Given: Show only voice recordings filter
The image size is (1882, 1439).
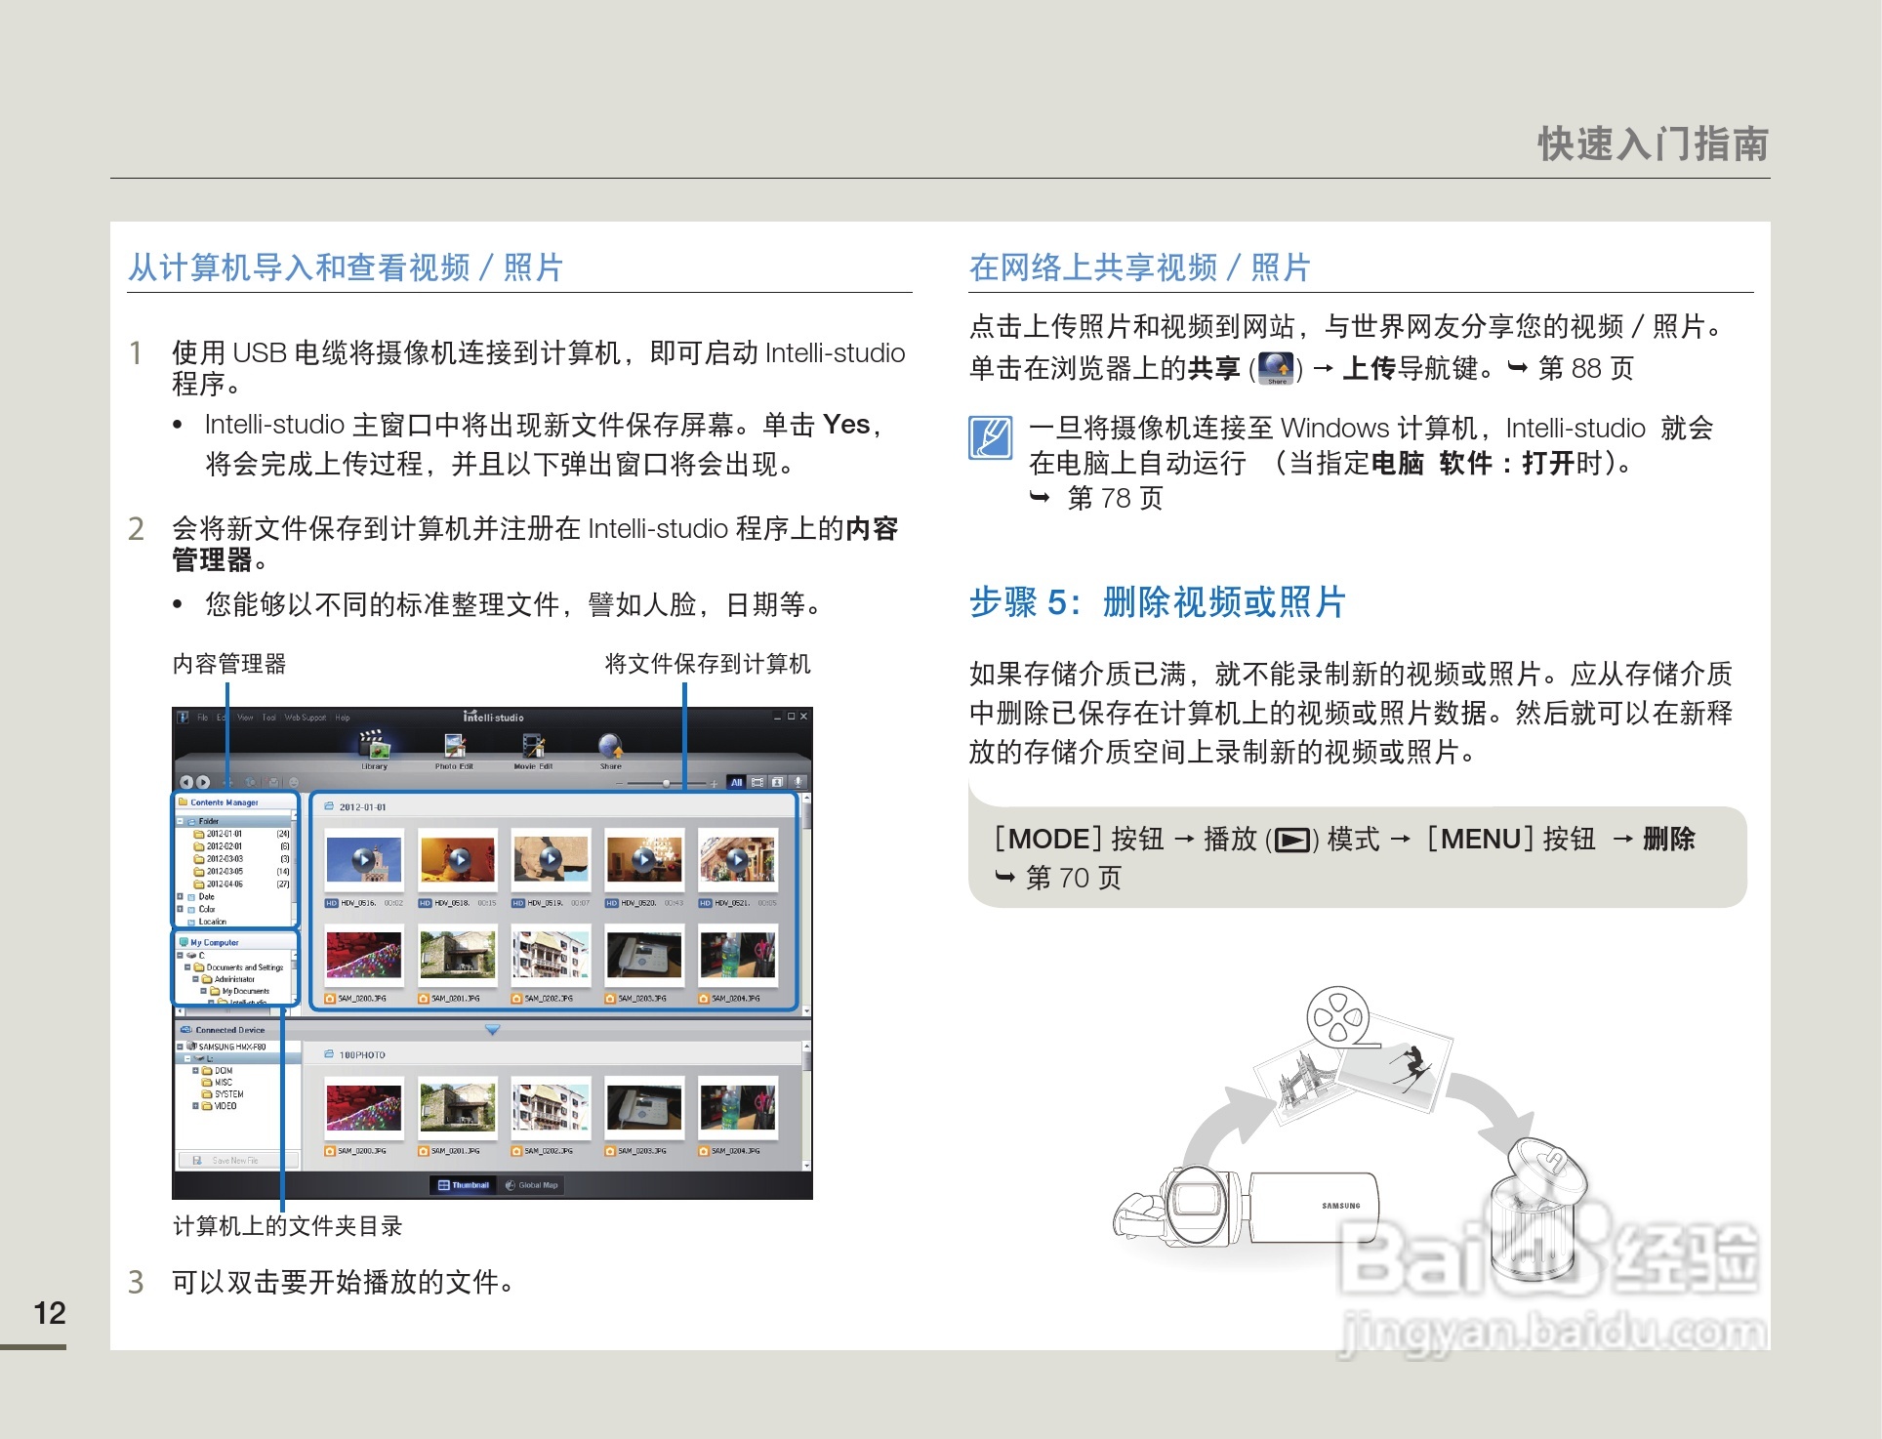Looking at the screenshot, I should click(798, 782).
